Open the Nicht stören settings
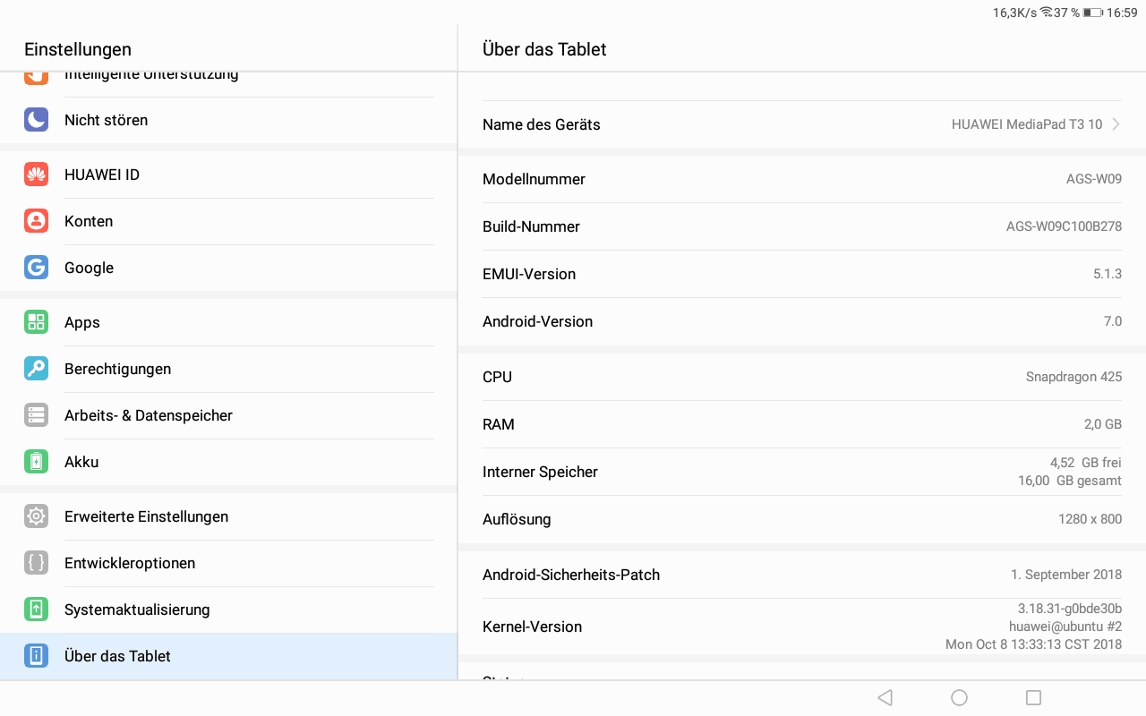The height and width of the screenshot is (716, 1146). point(228,120)
